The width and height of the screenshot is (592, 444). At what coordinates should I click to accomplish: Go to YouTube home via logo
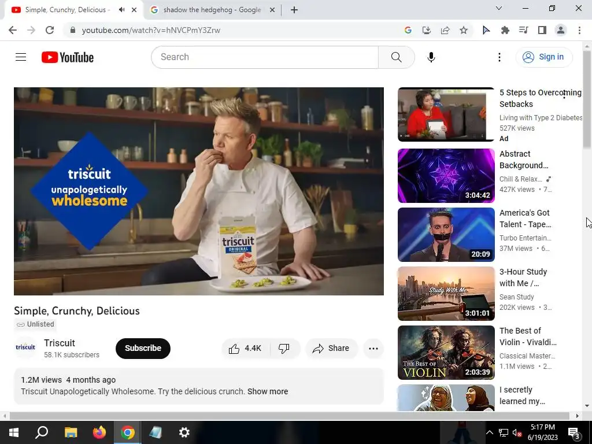[68, 57]
